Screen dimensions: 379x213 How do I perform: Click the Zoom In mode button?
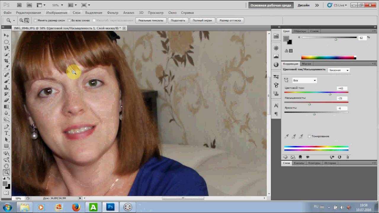tap(21, 20)
